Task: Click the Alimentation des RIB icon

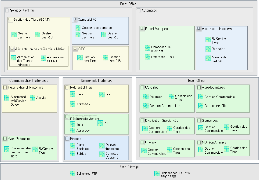Action: (44, 58)
